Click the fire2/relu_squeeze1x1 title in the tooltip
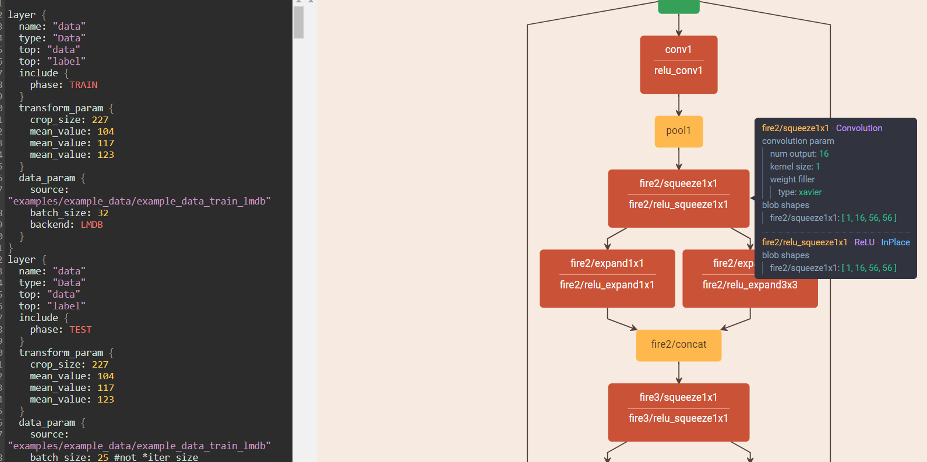The image size is (927, 462). 805,242
